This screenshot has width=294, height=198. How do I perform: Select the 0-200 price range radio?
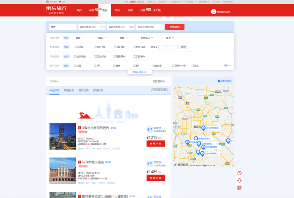tap(76, 47)
